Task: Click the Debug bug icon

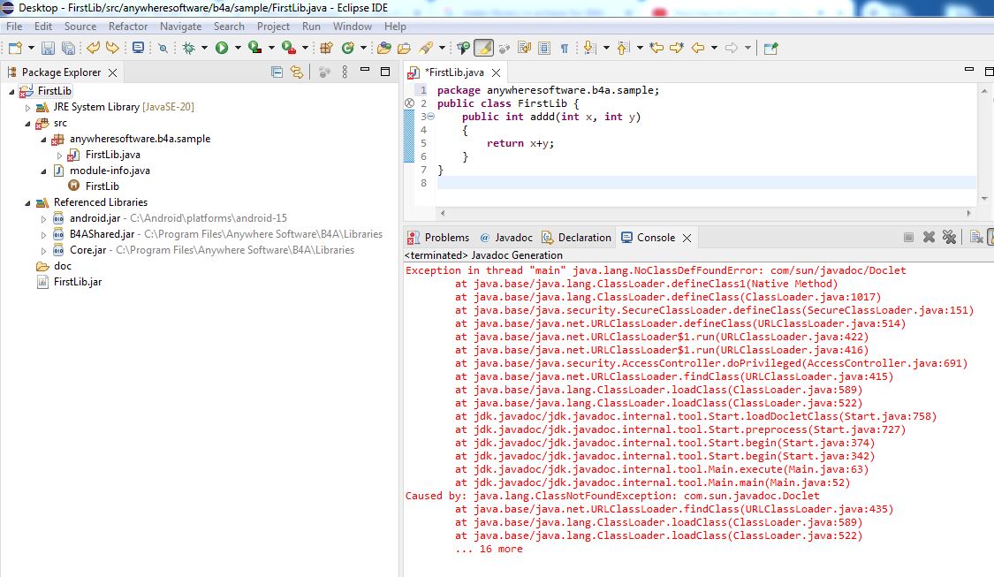Action: click(188, 48)
